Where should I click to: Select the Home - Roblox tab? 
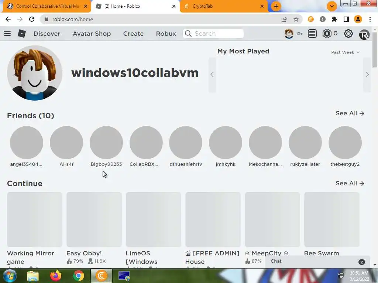coord(135,6)
